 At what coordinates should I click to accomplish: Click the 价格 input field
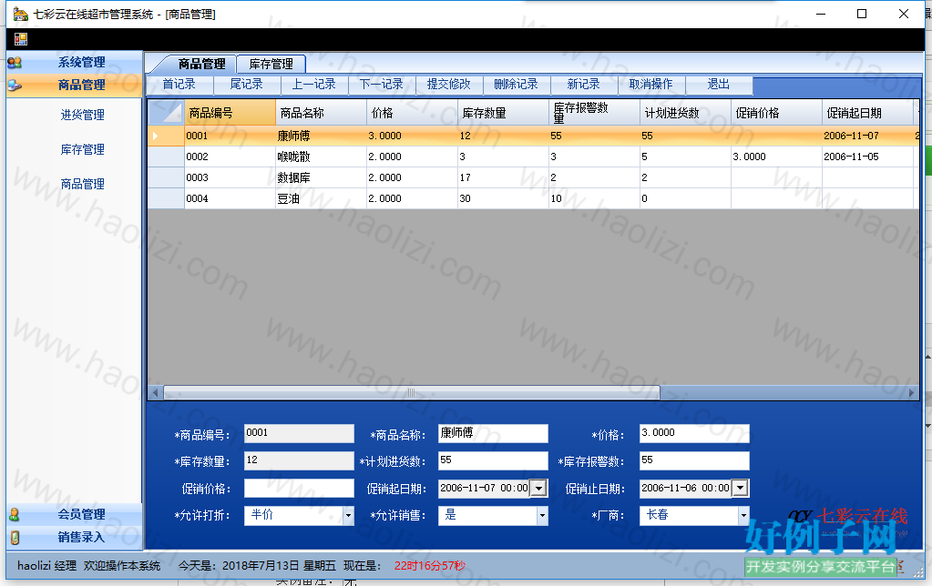click(x=694, y=433)
